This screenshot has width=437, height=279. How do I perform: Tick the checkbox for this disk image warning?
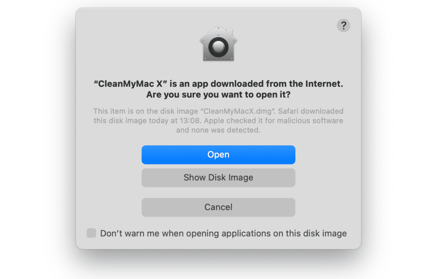[x=91, y=233]
